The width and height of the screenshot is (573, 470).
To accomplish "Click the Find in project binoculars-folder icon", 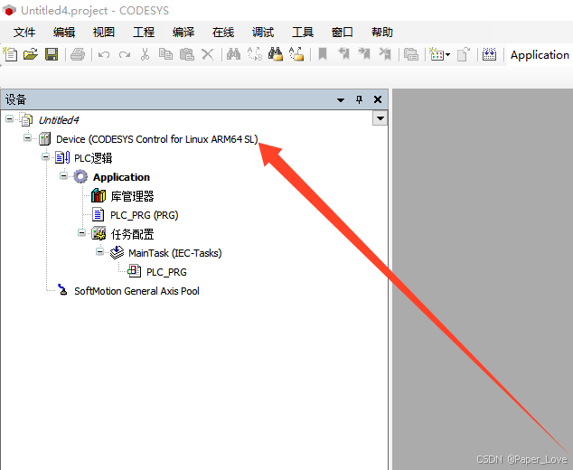I will click(276, 54).
